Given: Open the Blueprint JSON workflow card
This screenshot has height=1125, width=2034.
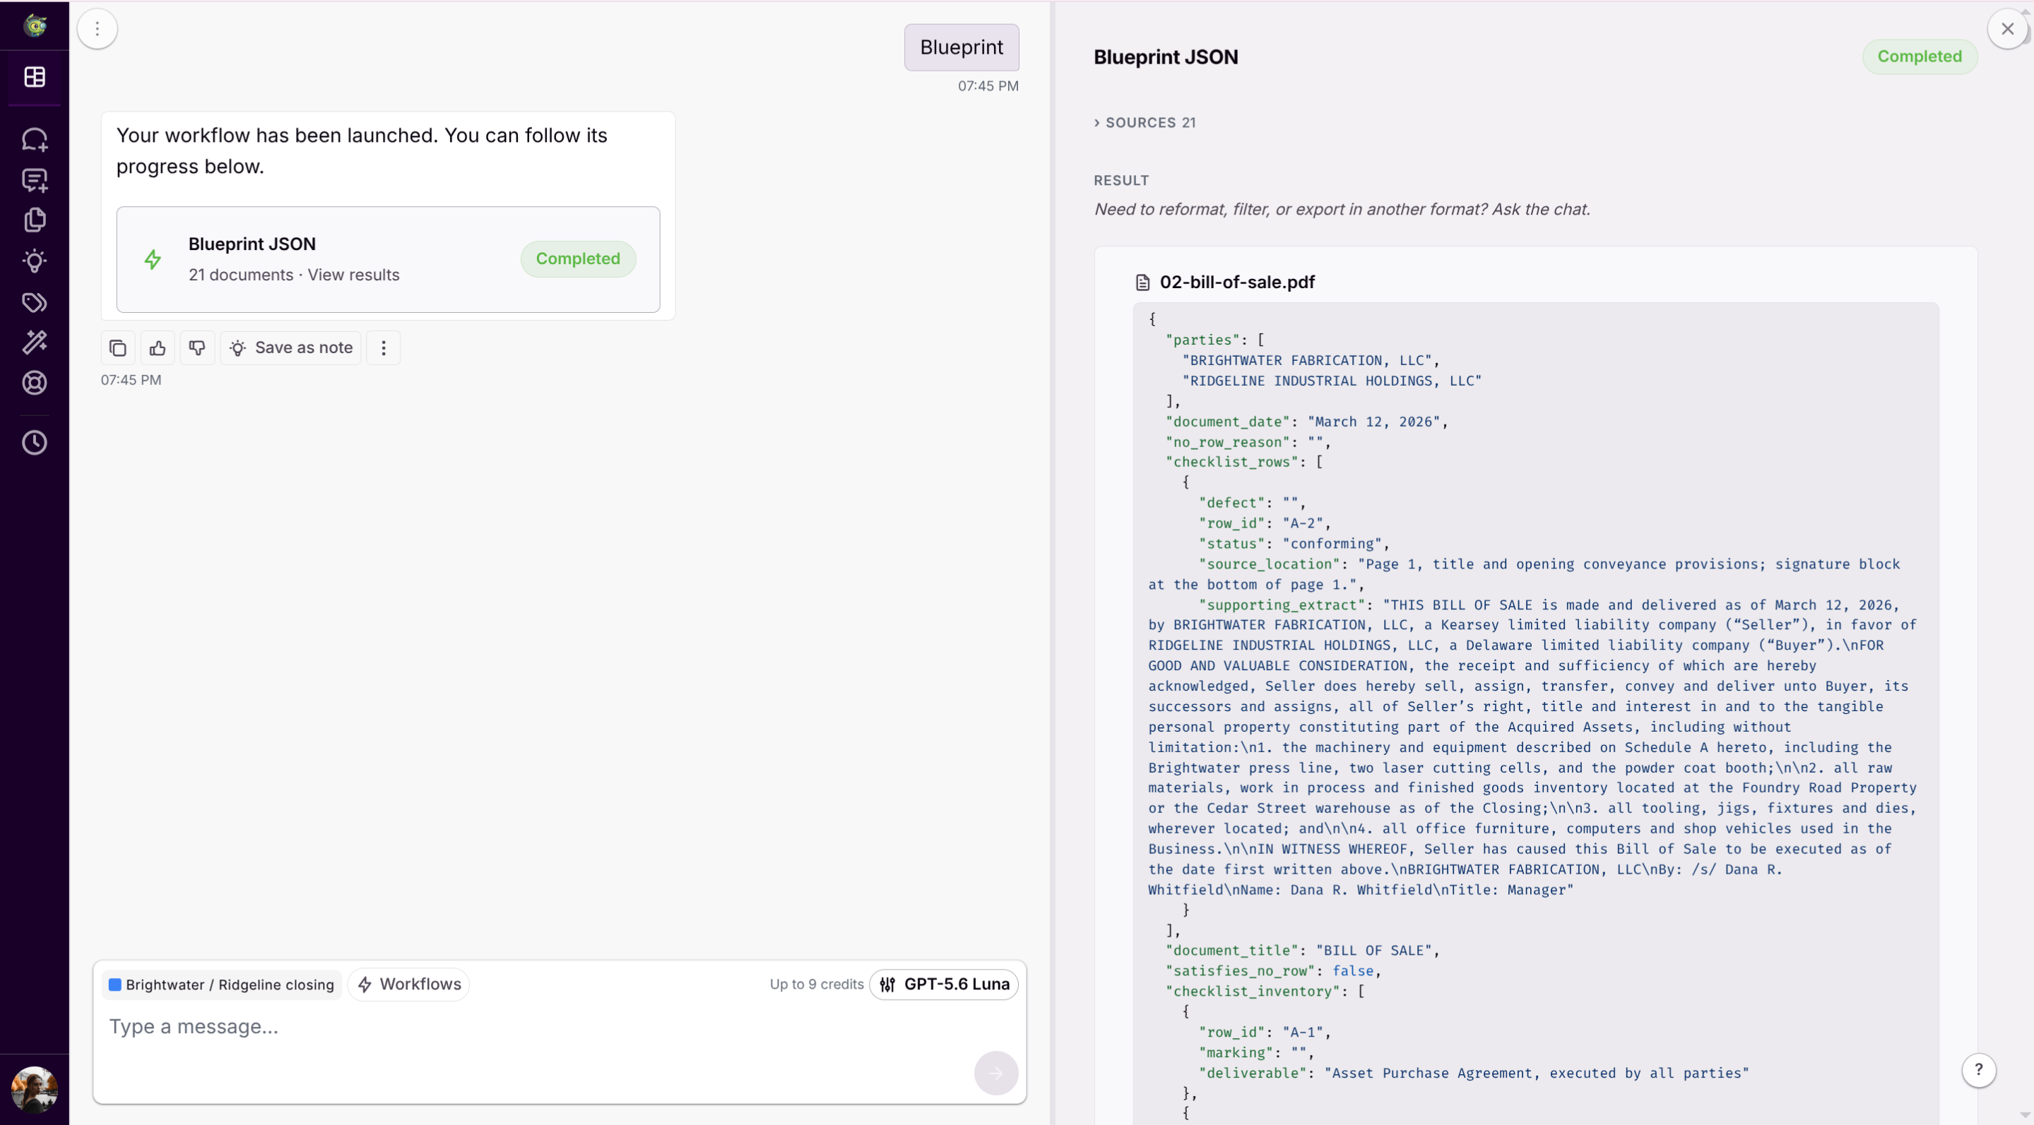Looking at the screenshot, I should [x=389, y=260].
